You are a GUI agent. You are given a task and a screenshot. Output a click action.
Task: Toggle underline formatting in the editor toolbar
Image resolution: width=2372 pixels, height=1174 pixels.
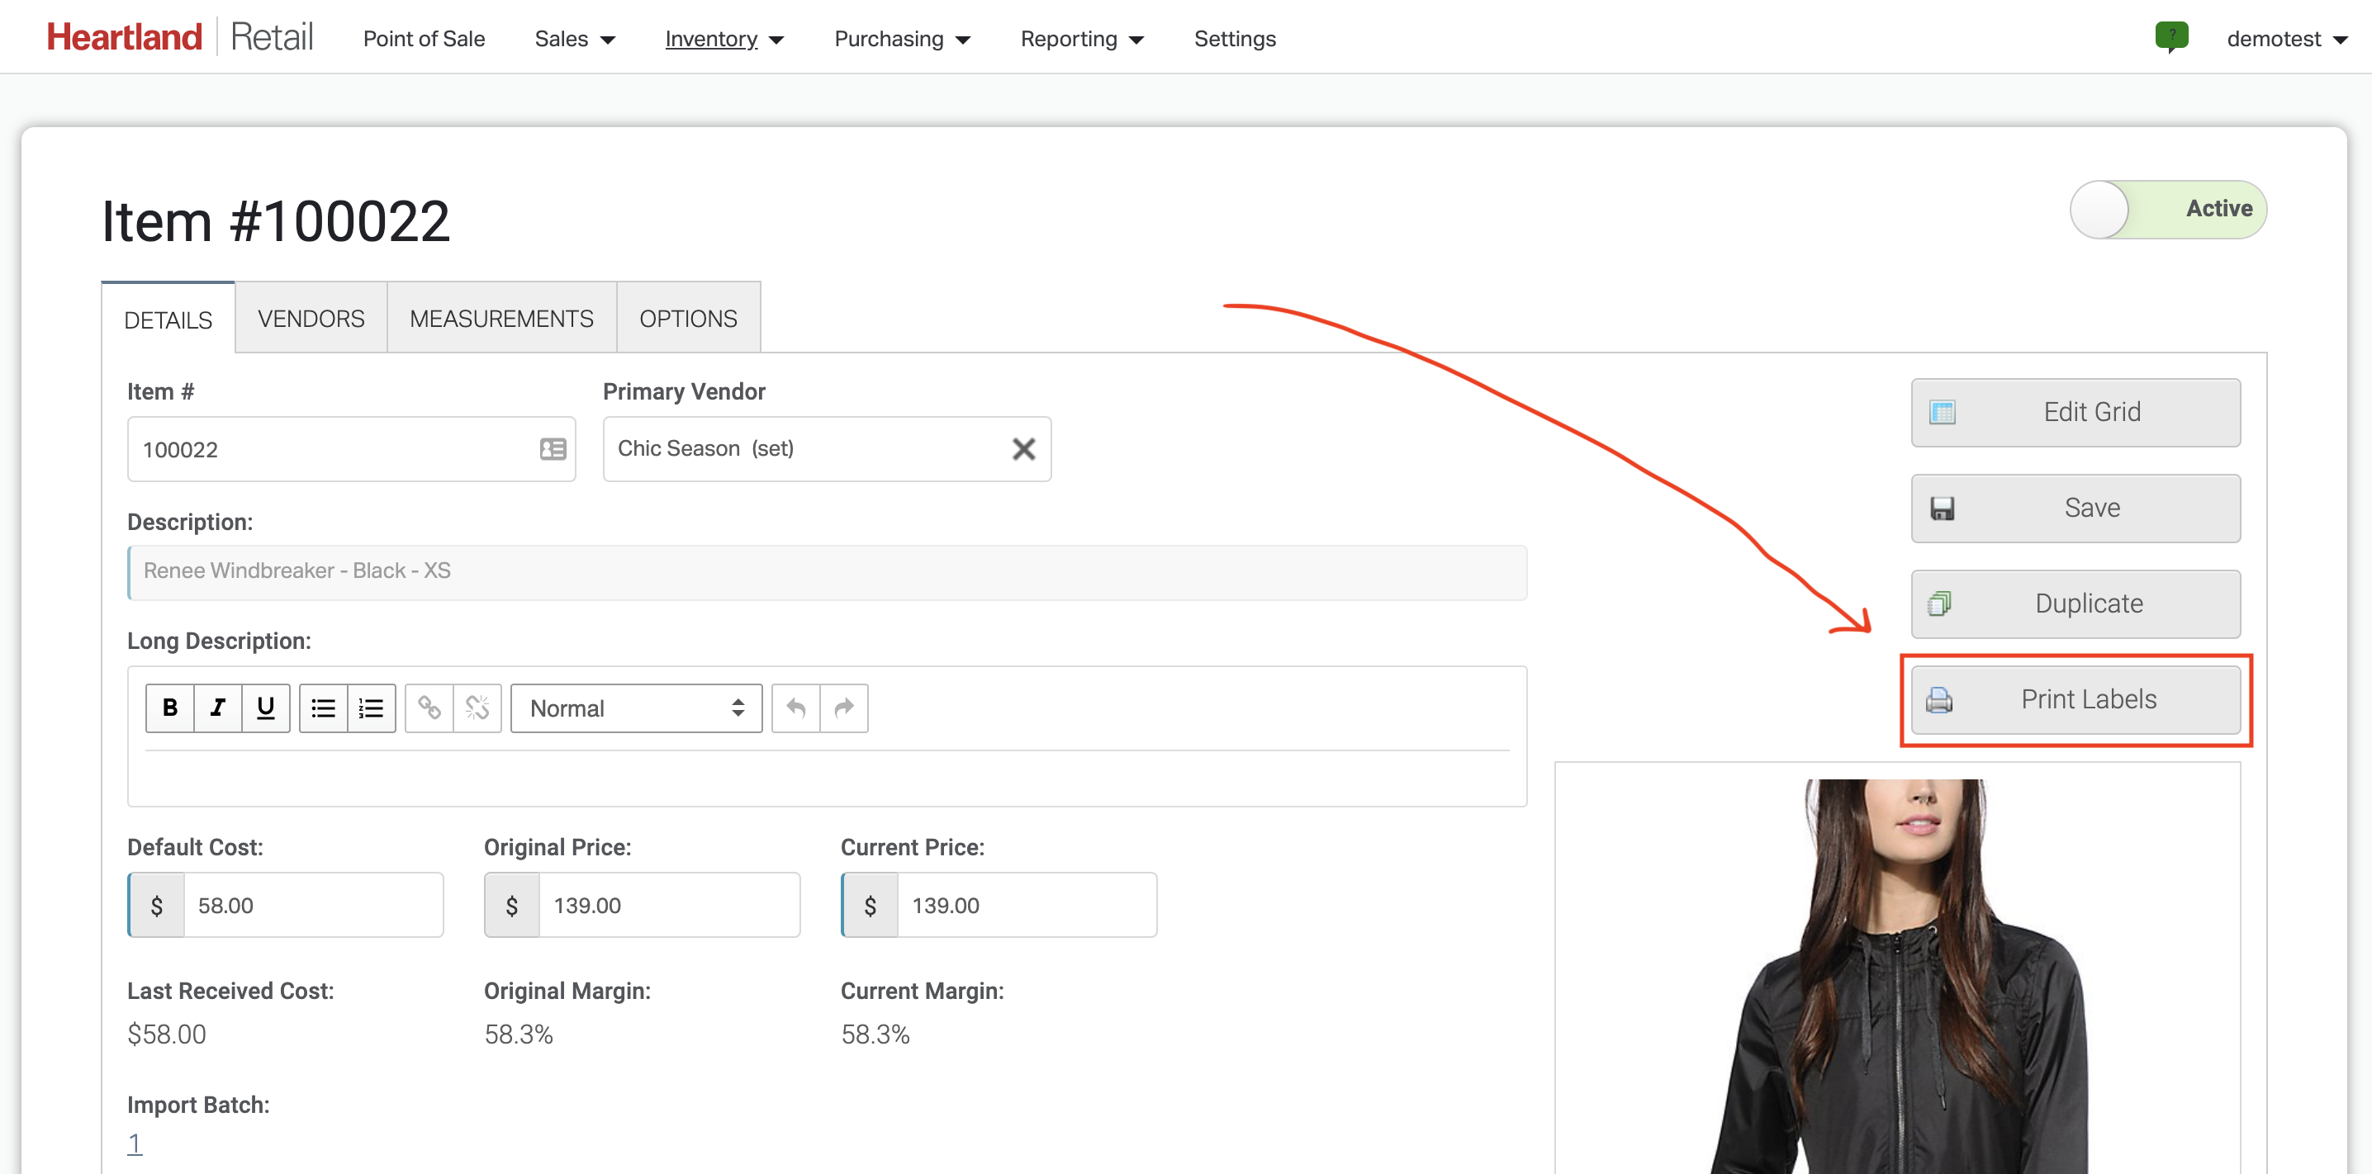point(266,708)
